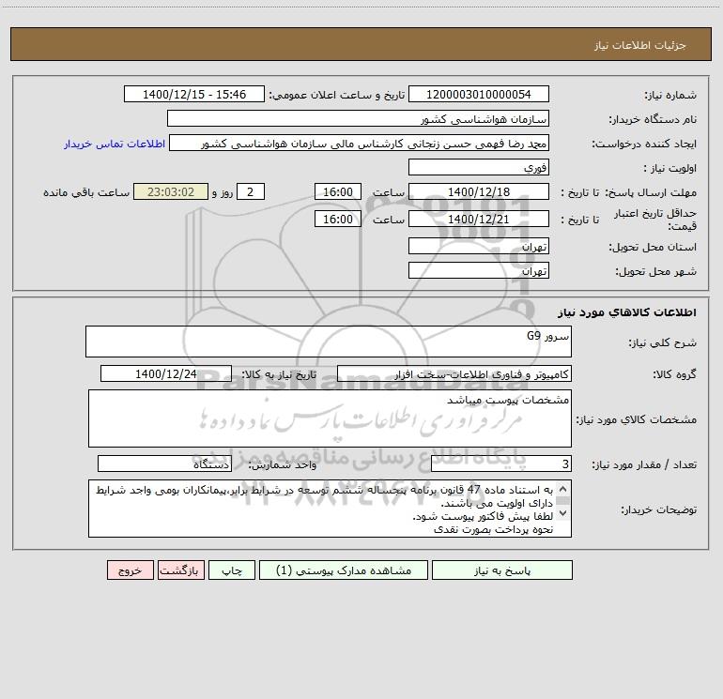The height and width of the screenshot is (699, 723).
Task: Click the پاسخ به نیاز button
Action: tap(502, 570)
